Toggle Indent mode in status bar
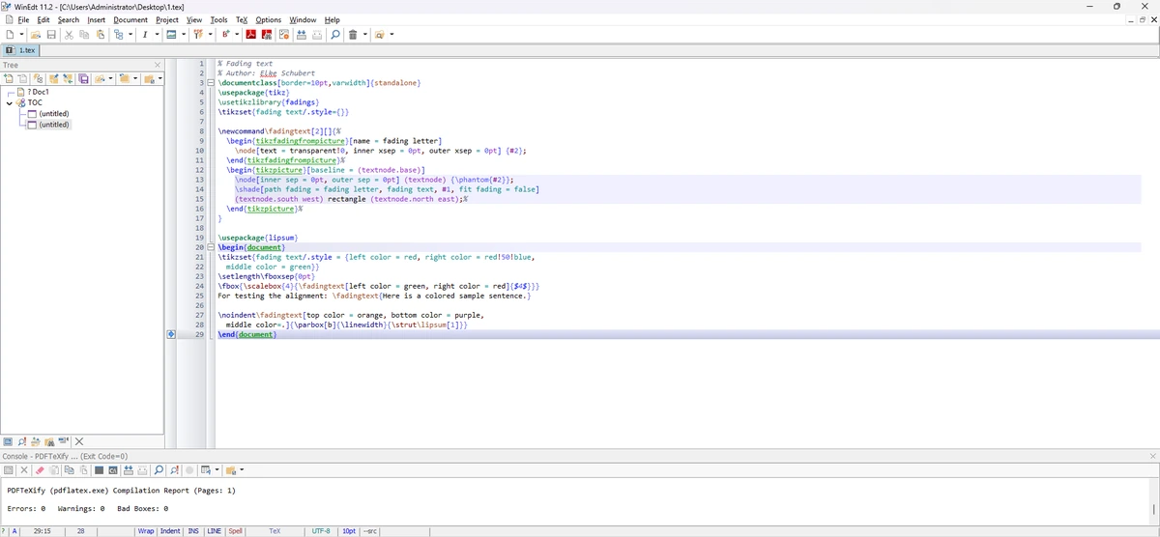 [x=170, y=531]
